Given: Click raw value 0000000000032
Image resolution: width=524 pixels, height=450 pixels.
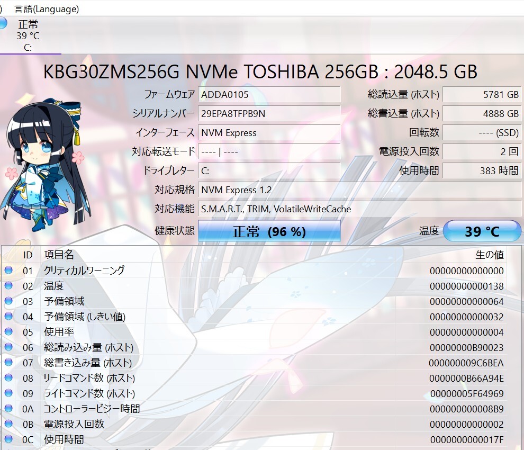Looking at the screenshot, I should click(x=466, y=317).
